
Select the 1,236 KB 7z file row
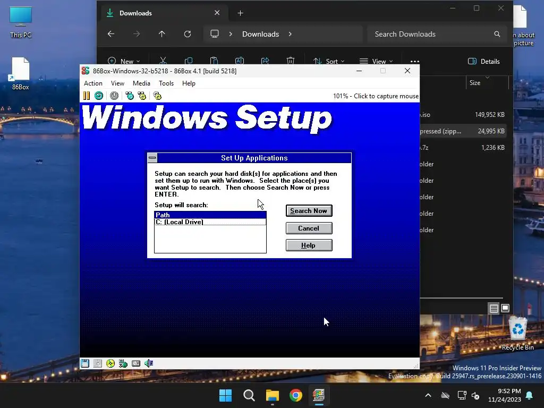(x=463, y=148)
